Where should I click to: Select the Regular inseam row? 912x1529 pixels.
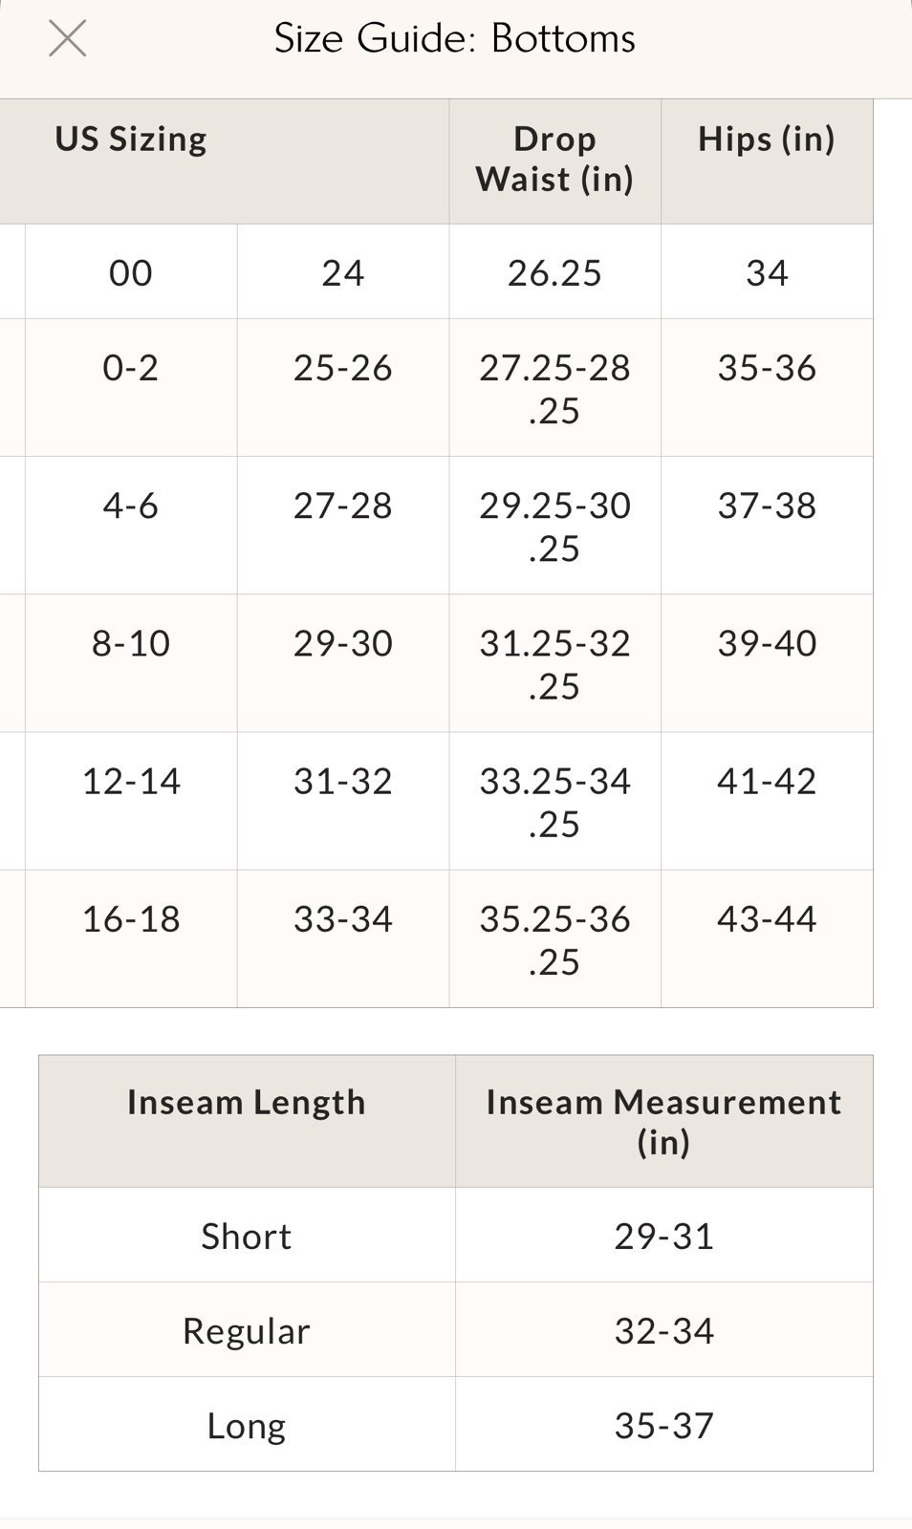click(x=456, y=1329)
